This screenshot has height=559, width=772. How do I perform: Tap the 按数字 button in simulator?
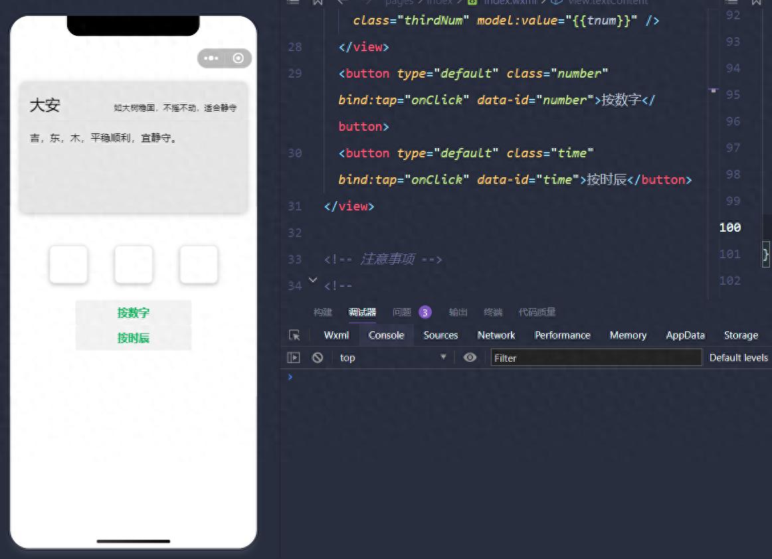click(134, 313)
